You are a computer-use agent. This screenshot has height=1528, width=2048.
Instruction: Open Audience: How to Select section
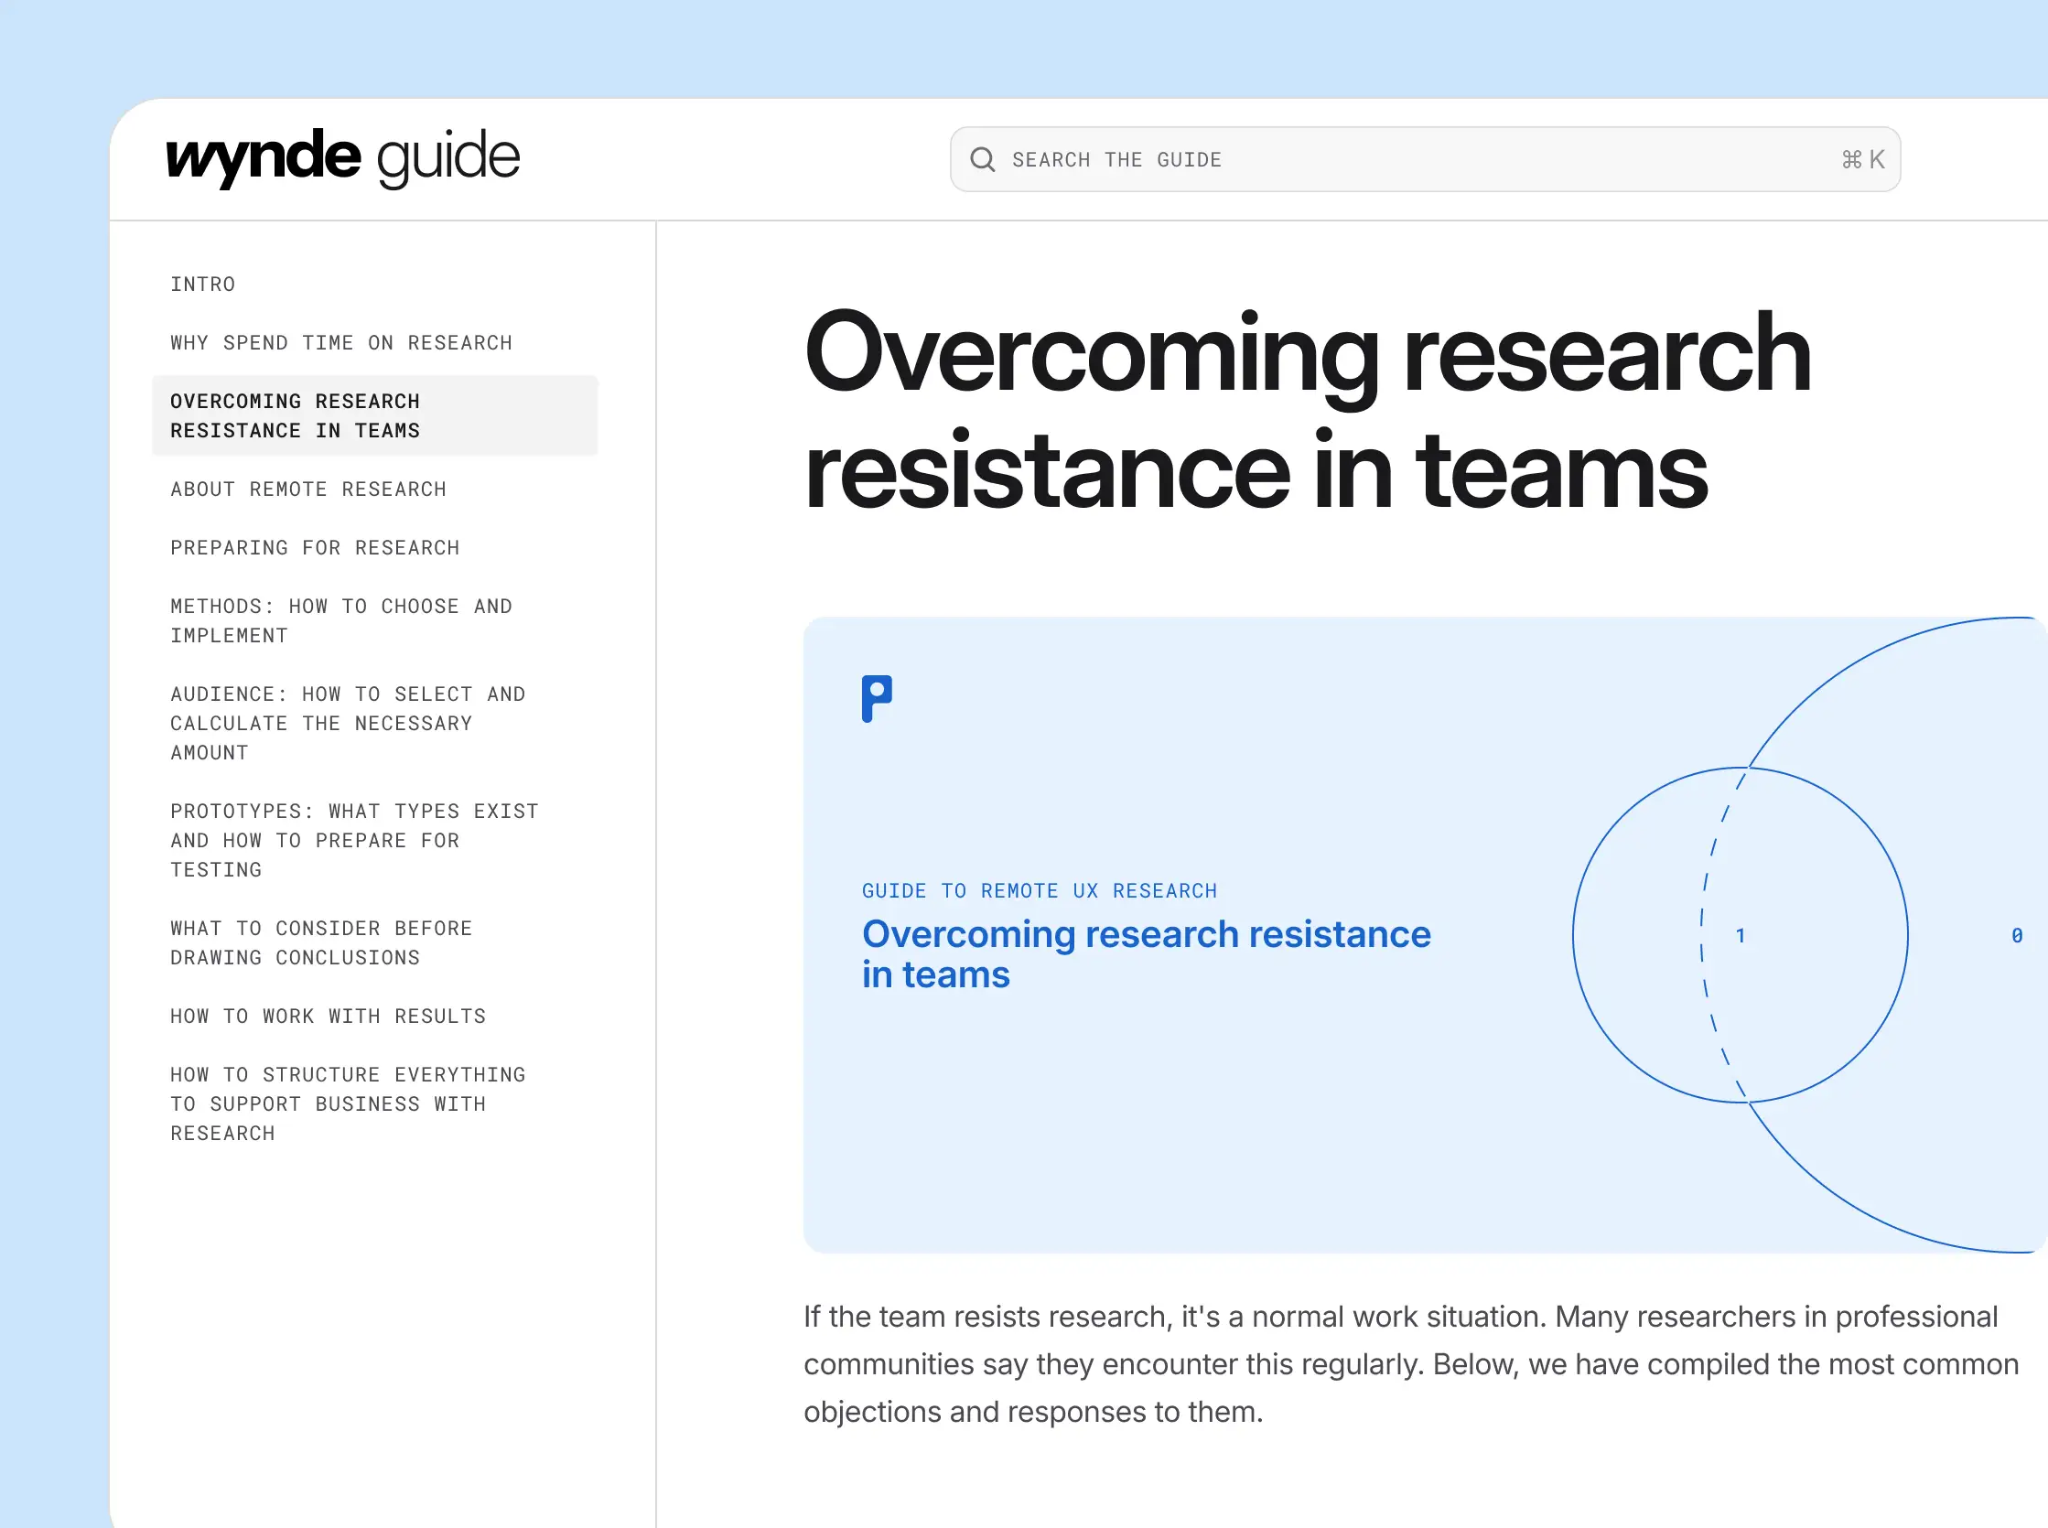[x=347, y=724]
